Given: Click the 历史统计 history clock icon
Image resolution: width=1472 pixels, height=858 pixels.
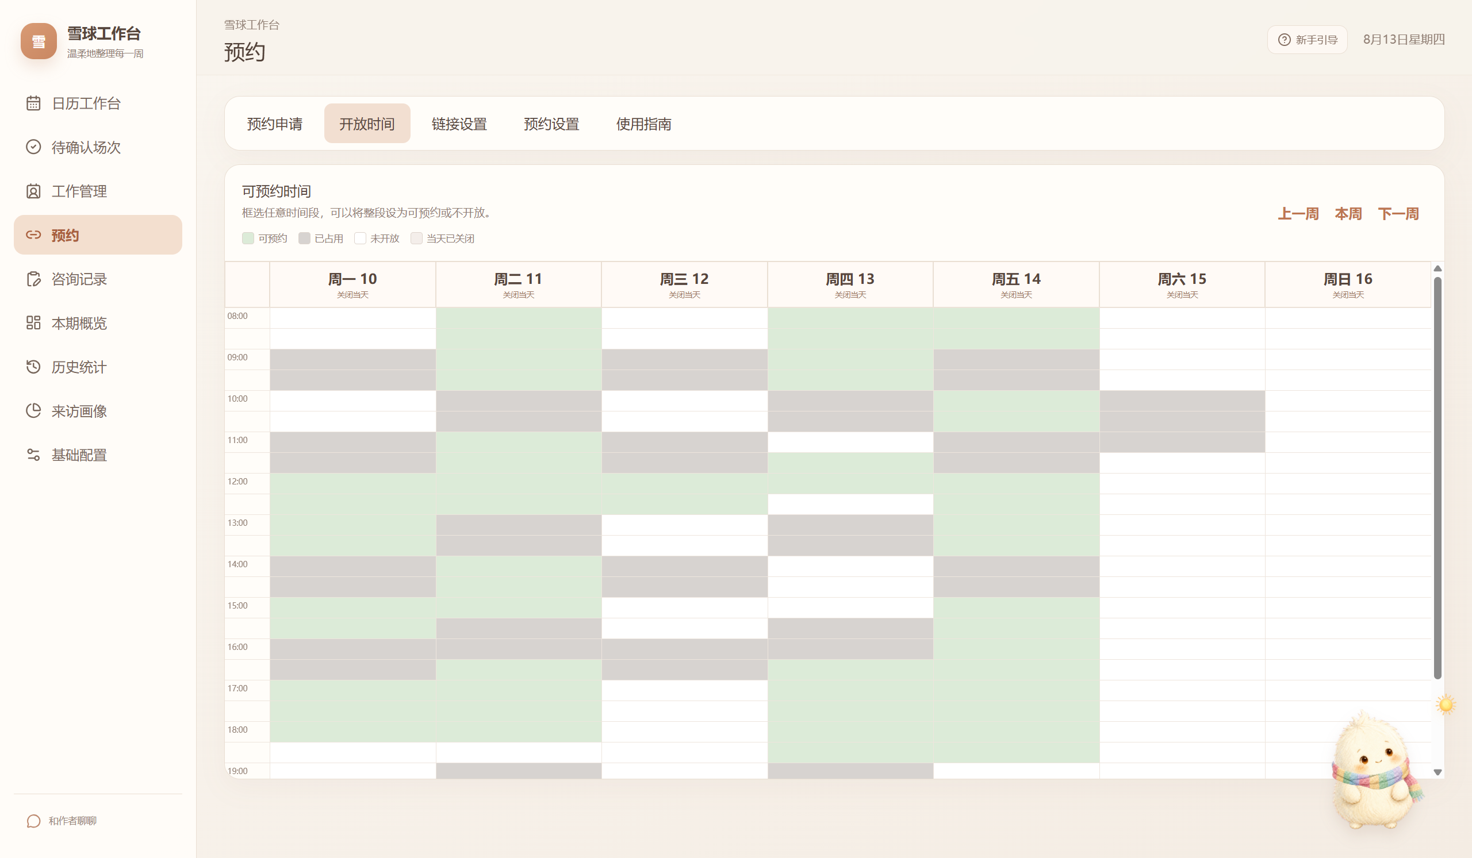Looking at the screenshot, I should 33,367.
